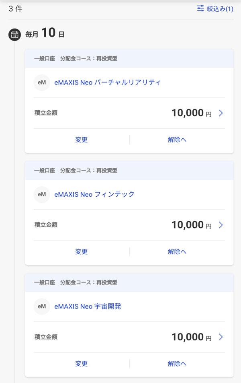Screen dimensions: 241x383
Task: Select the 10,000円 amount for フィンテック
Action: (x=191, y=225)
